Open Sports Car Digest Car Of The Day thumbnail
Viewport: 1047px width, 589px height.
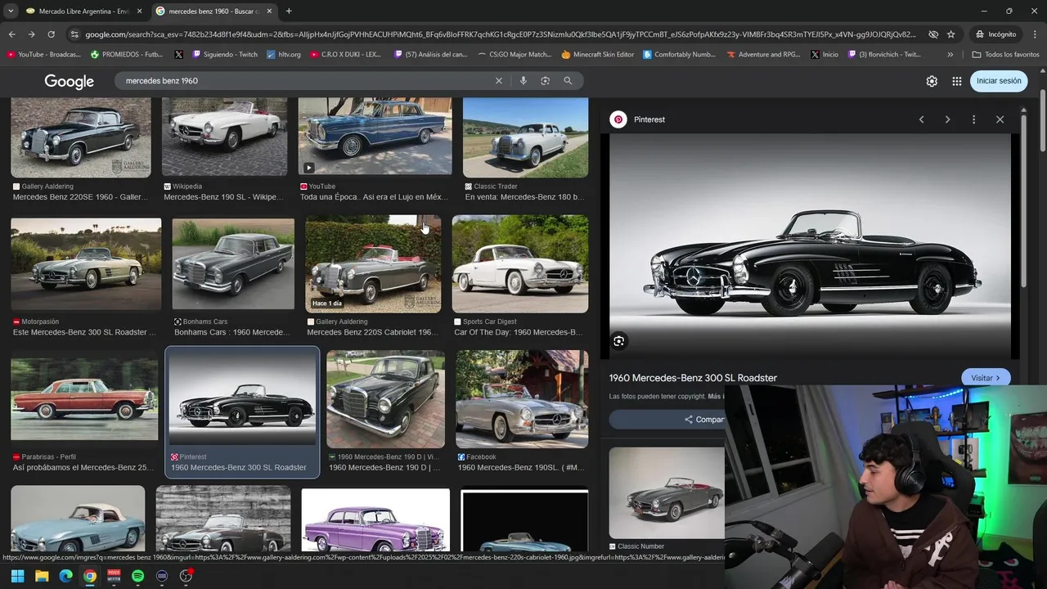coord(520,263)
